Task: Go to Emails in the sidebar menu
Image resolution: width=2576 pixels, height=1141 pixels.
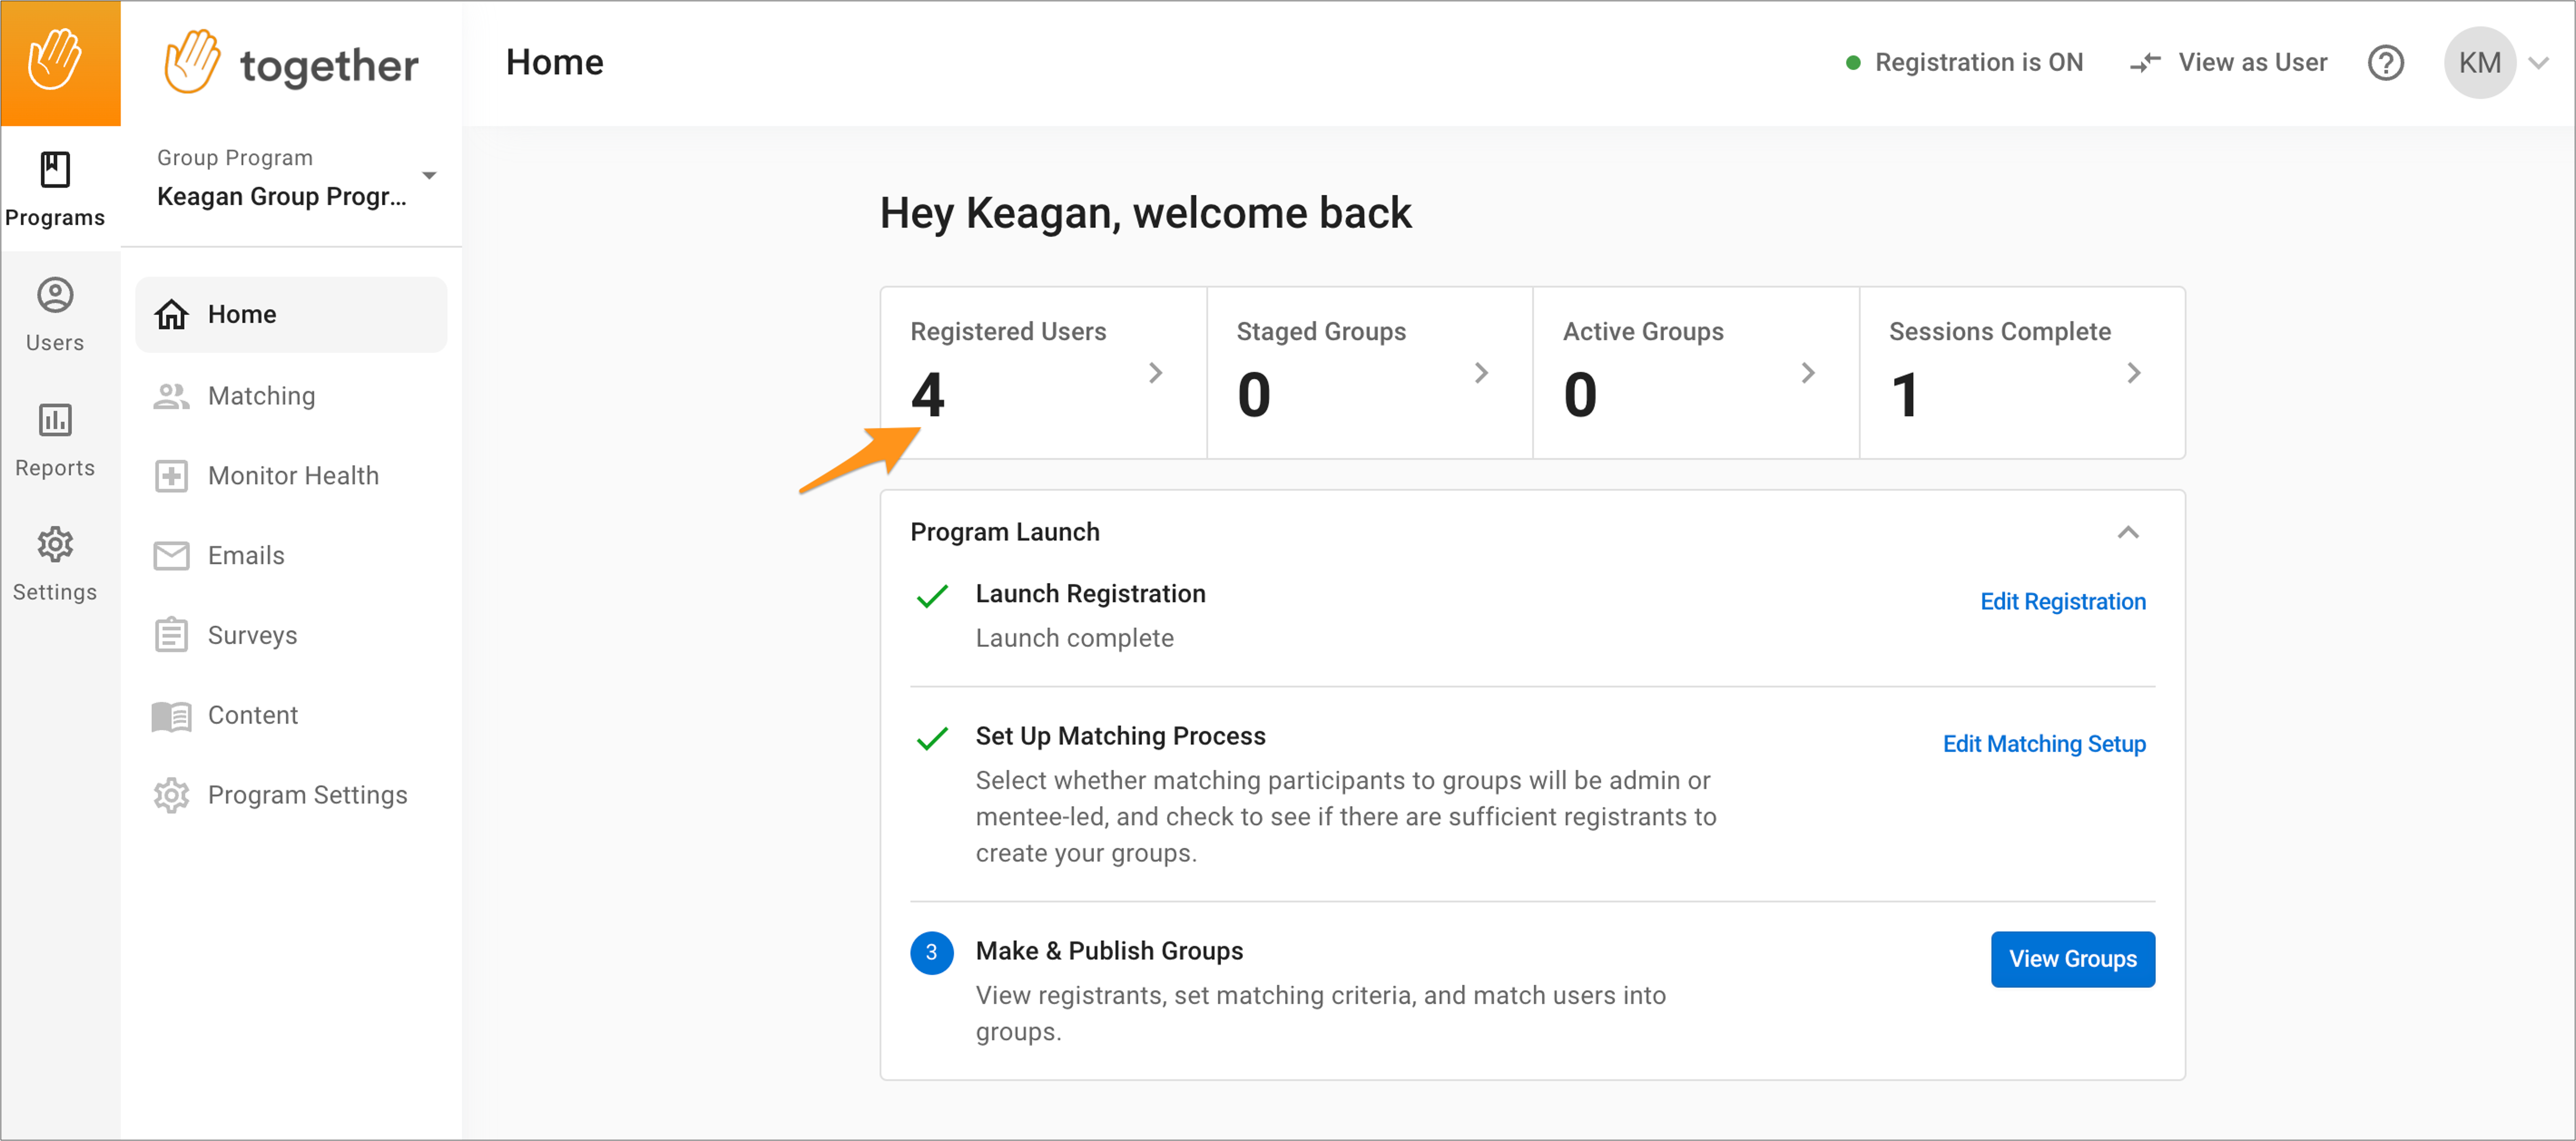Action: point(291,556)
